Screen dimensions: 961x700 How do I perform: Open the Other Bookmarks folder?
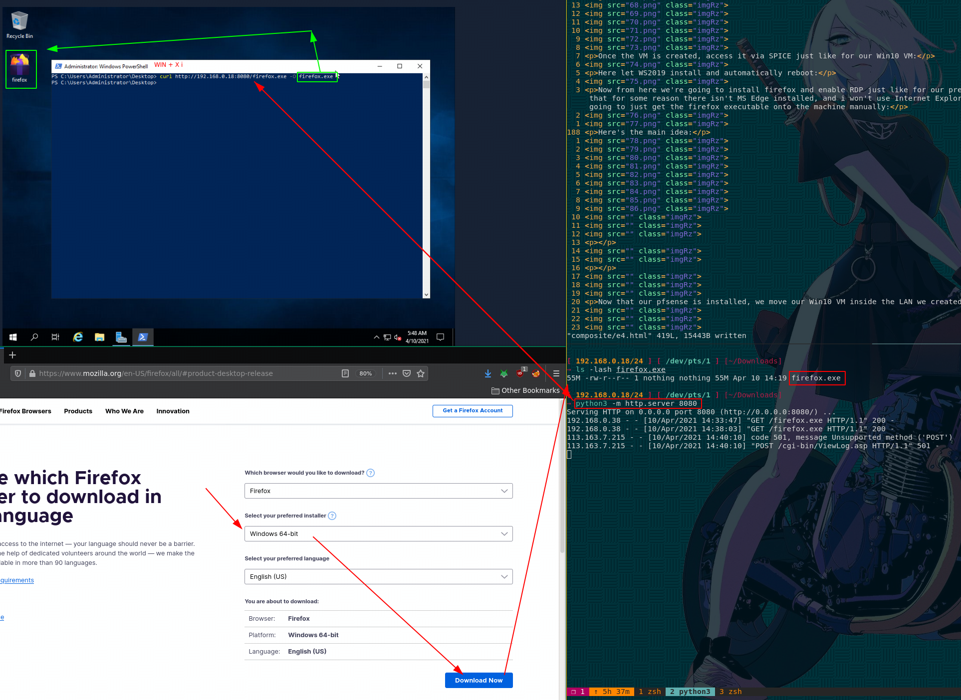point(525,390)
